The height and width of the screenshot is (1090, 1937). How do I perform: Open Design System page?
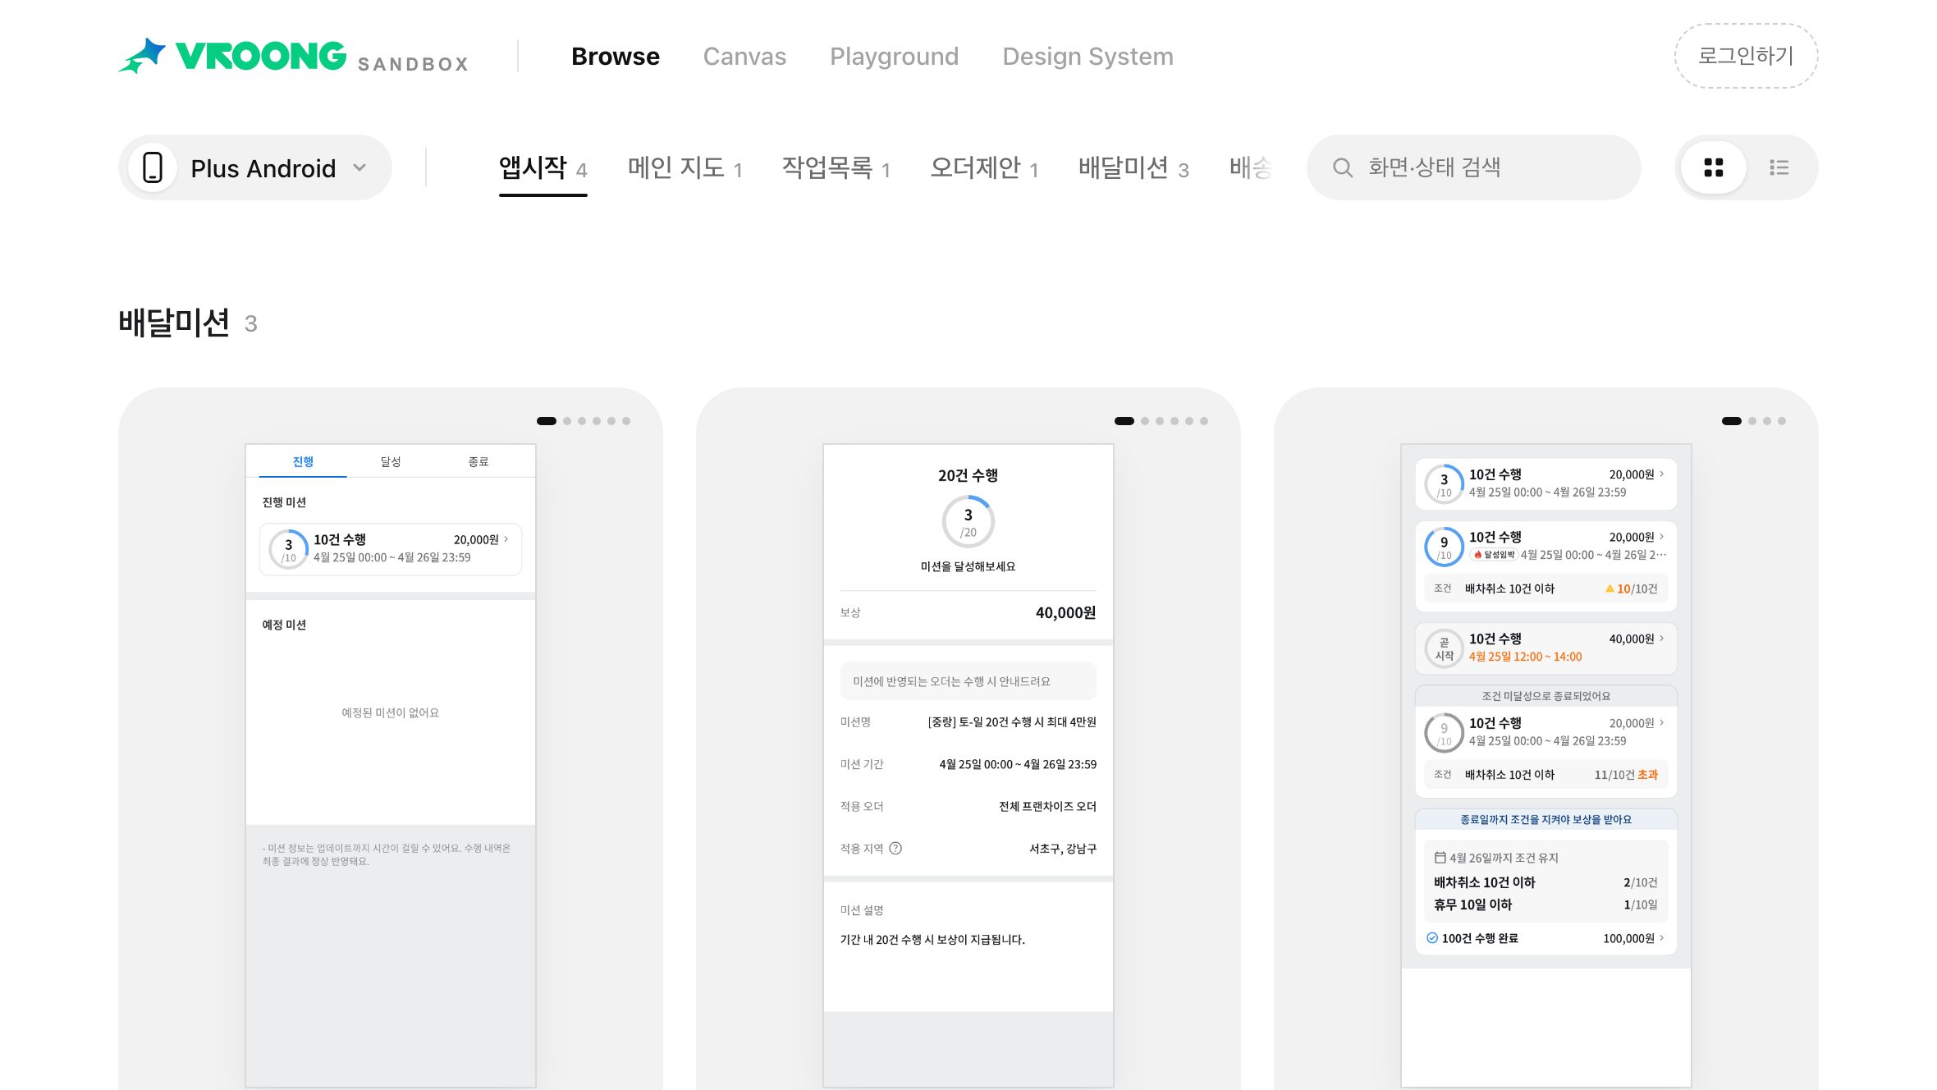coord(1088,56)
